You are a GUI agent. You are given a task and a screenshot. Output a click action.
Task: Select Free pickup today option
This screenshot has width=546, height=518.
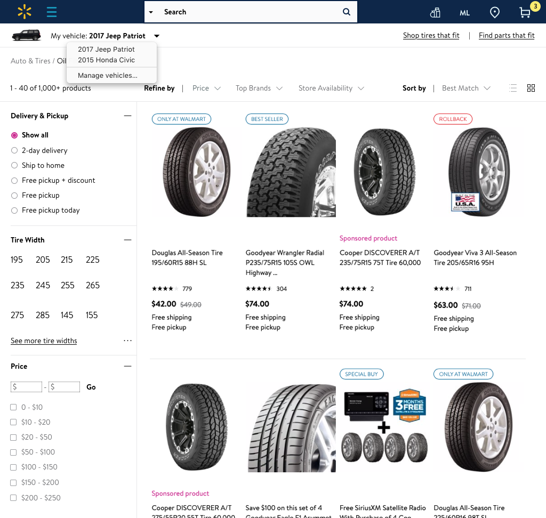click(14, 211)
